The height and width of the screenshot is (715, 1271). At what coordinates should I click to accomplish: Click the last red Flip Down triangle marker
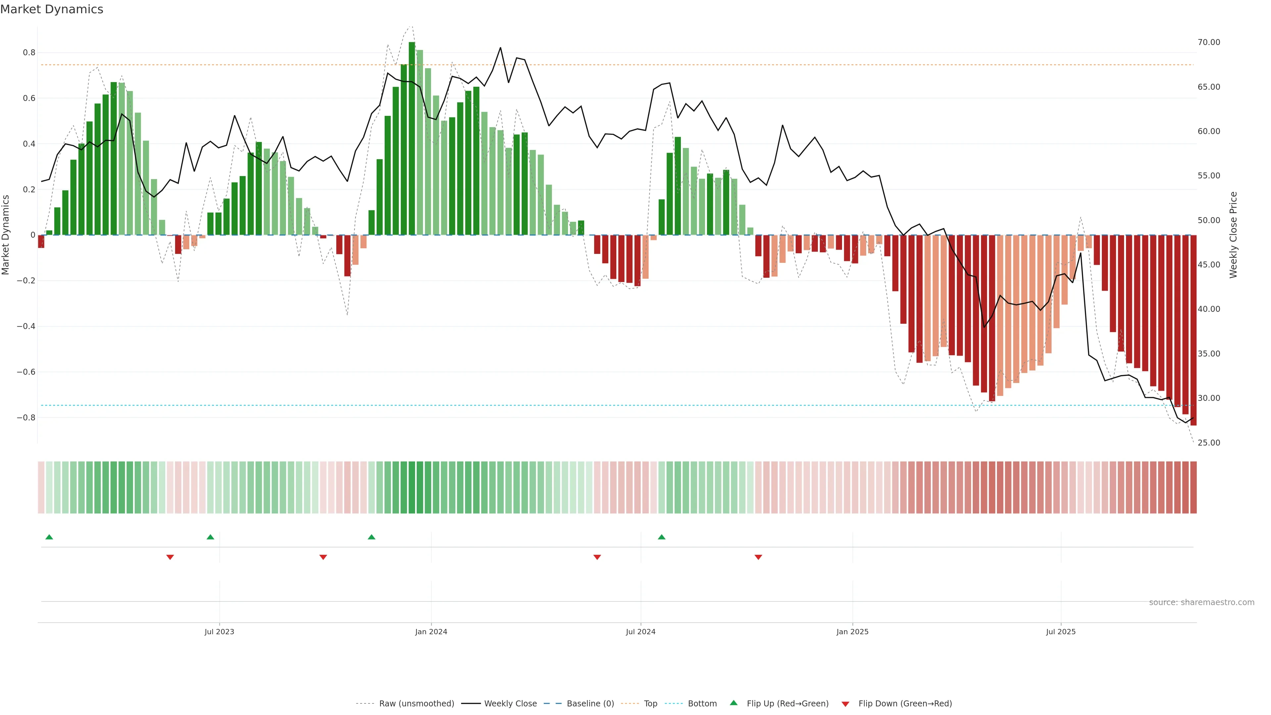point(758,557)
